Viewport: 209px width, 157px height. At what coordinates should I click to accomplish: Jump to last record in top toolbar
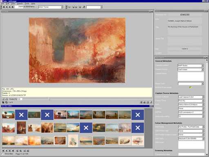pyautogui.click(x=13, y=7)
